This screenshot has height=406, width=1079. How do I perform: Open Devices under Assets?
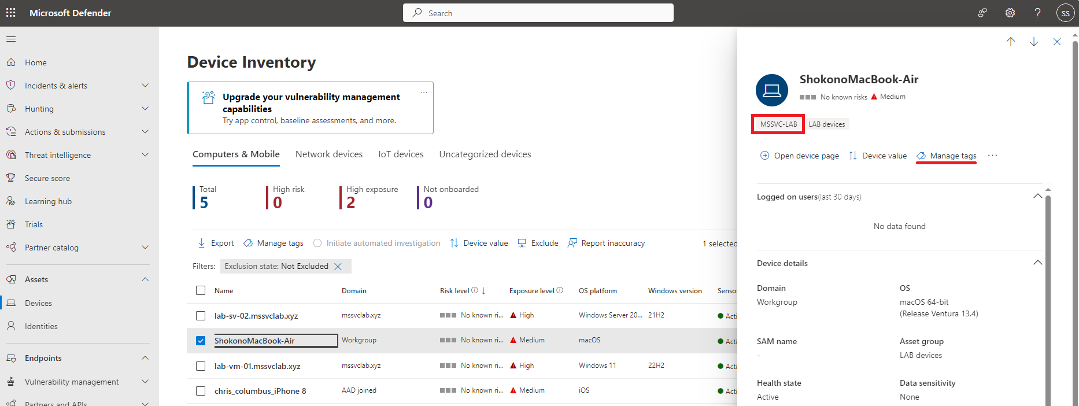[38, 303]
